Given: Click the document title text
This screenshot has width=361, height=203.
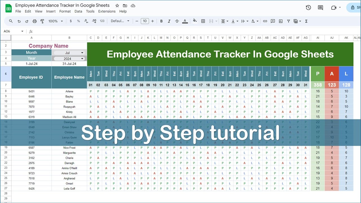Looking at the screenshot, I should [62, 5].
